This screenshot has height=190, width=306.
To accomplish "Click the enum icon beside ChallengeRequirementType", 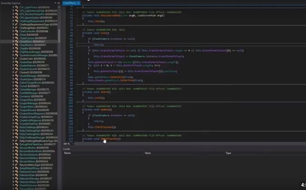I will pos(17,25).
